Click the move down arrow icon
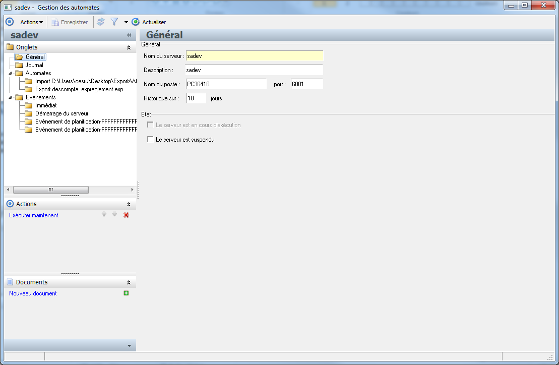559x365 pixels. pyautogui.click(x=114, y=214)
